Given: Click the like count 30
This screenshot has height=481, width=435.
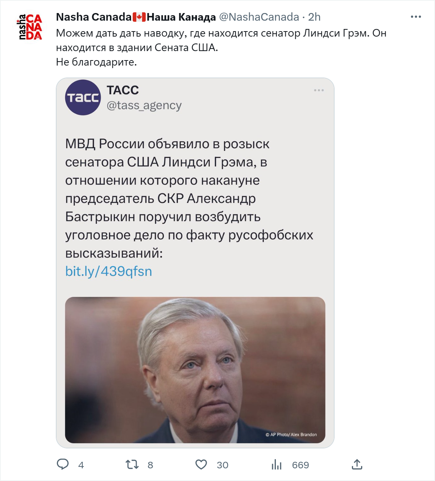Looking at the screenshot, I should coord(223,465).
